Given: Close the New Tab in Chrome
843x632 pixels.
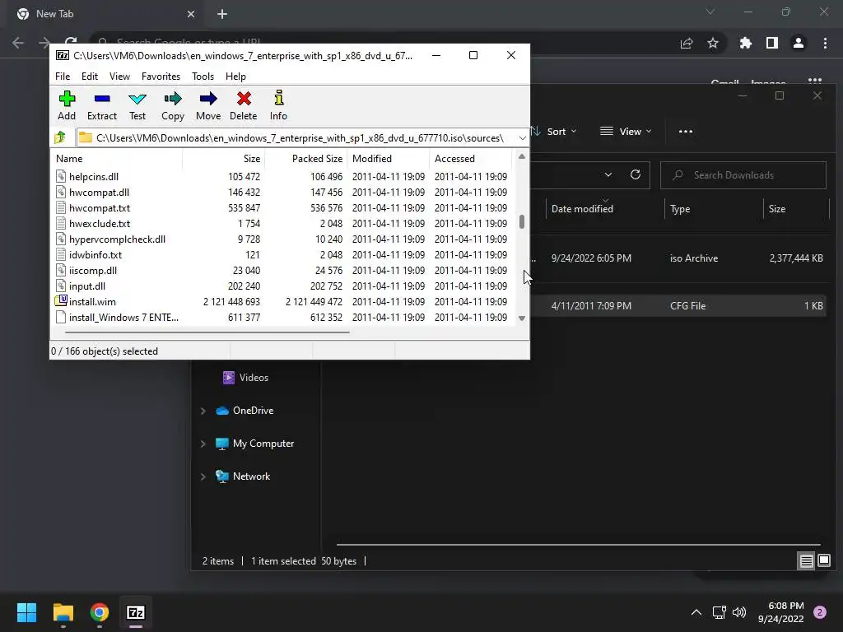Looking at the screenshot, I should coord(191,14).
